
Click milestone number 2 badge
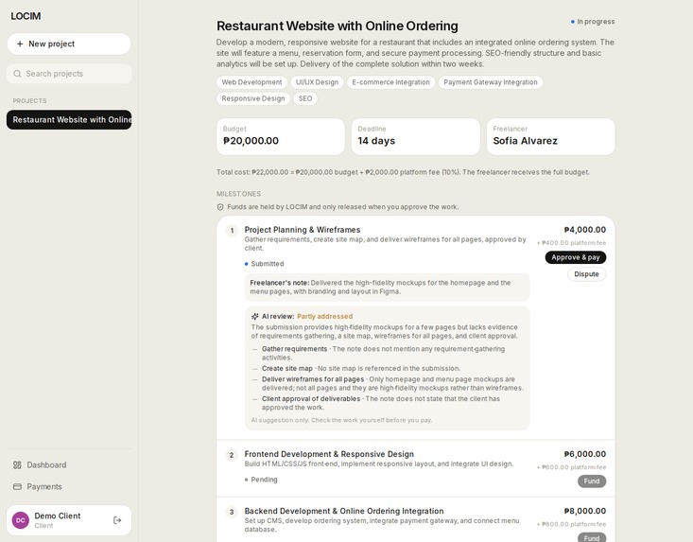[x=232, y=455]
